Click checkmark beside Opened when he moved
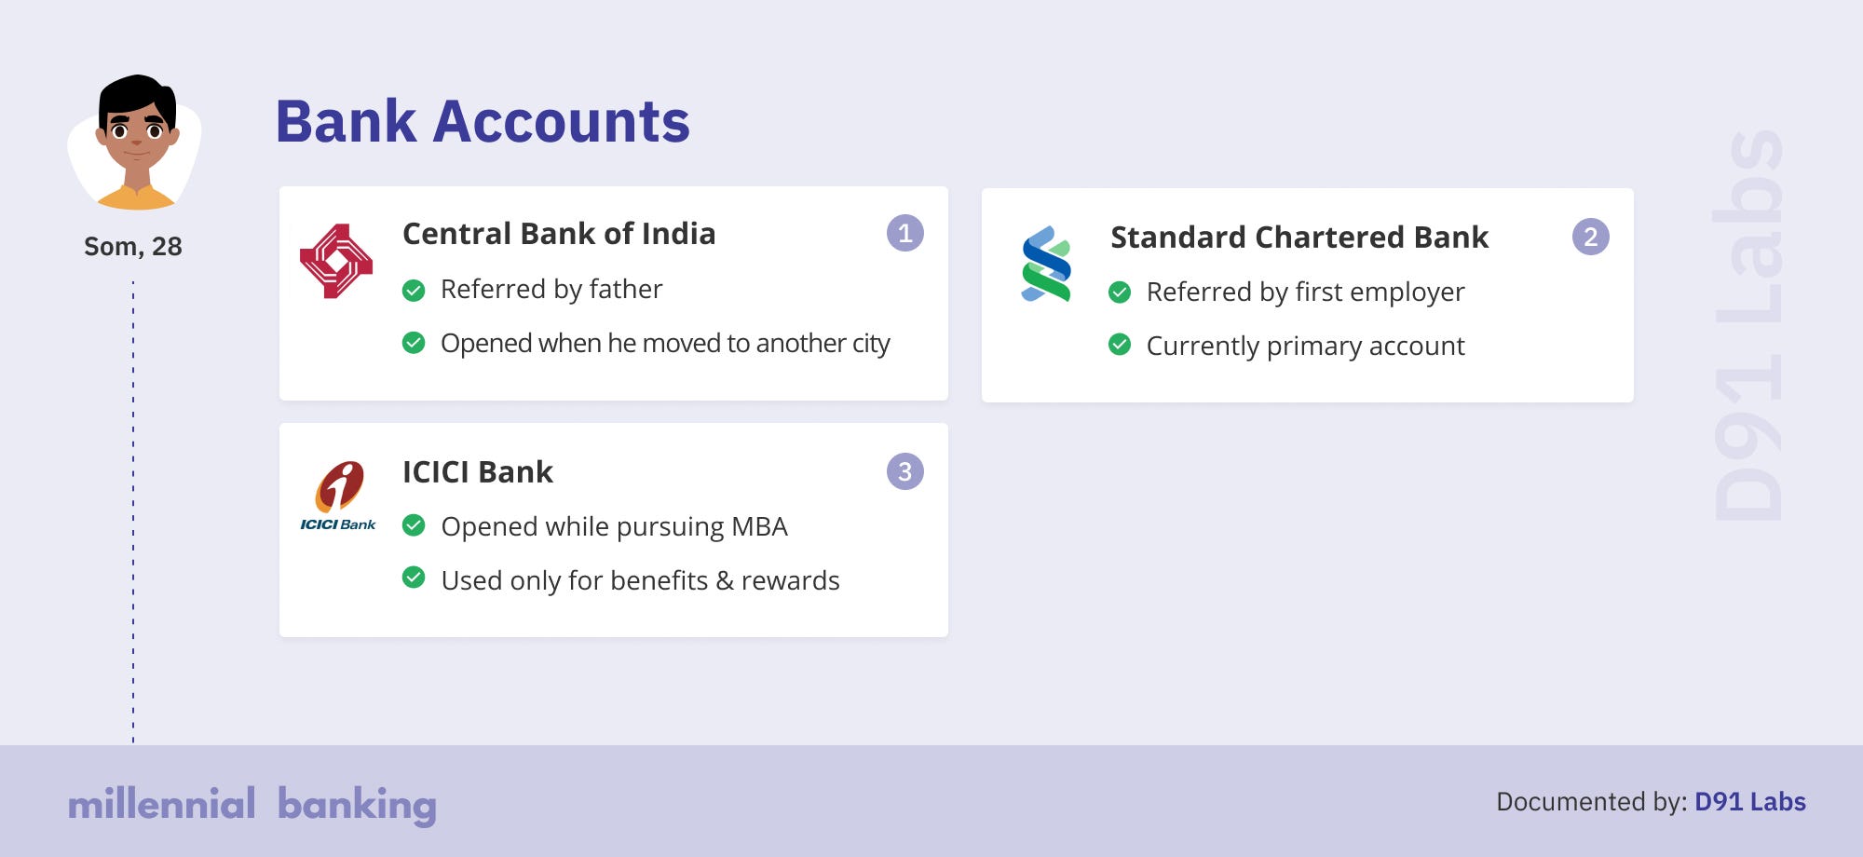The width and height of the screenshot is (1863, 857). point(414,343)
